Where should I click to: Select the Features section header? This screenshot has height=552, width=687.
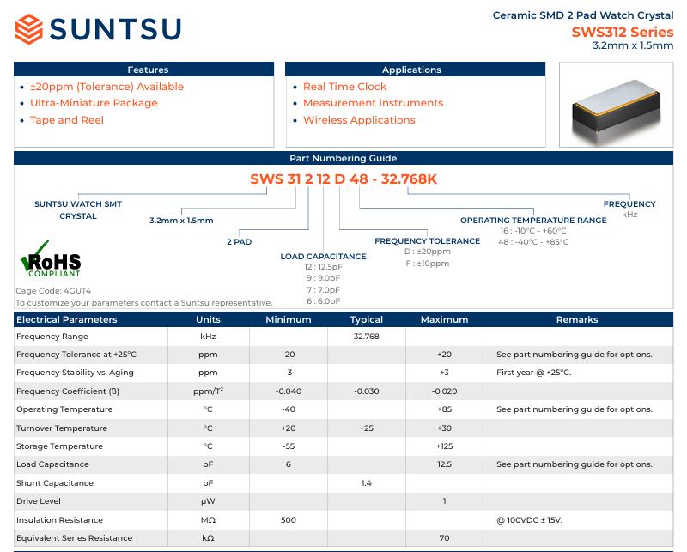tap(148, 70)
